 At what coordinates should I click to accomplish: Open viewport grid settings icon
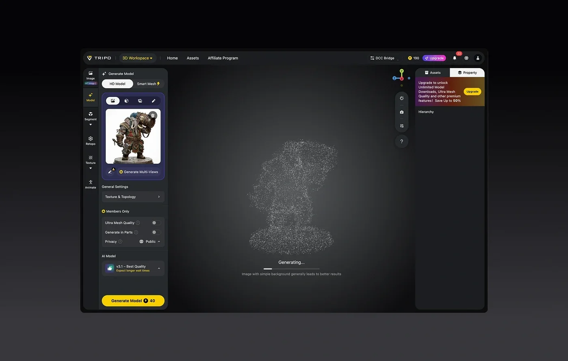[402, 126]
